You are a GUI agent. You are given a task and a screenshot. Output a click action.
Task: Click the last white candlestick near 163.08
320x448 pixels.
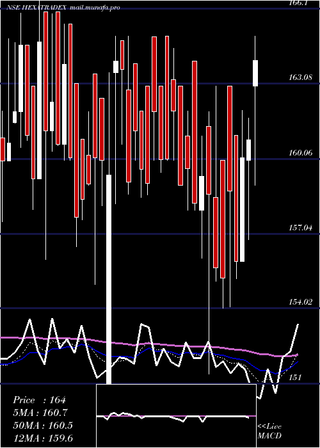[255, 73]
